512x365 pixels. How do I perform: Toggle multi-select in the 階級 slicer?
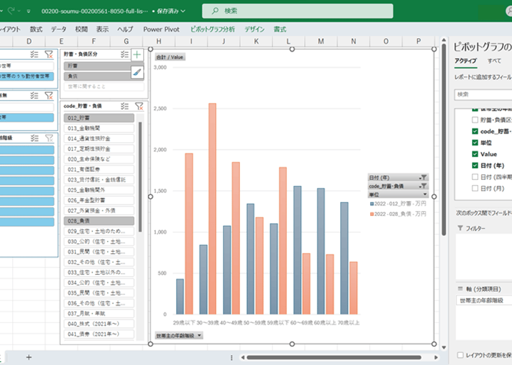click(34, 138)
